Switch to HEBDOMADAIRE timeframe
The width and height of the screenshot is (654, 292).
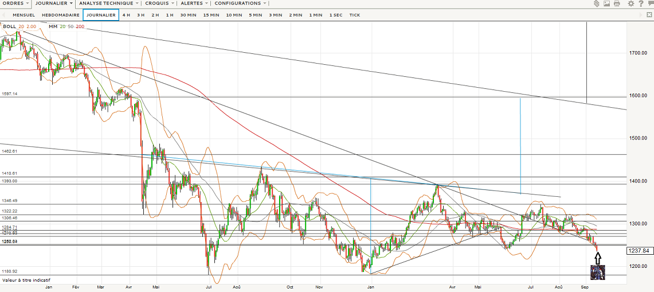click(61, 15)
